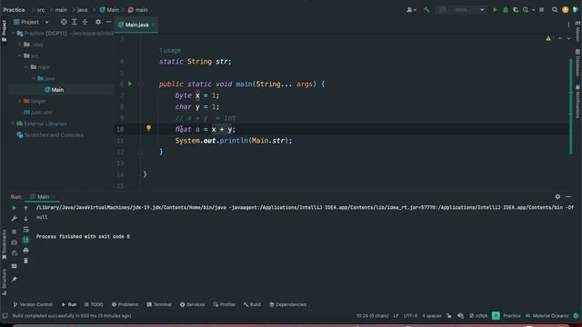The image size is (582, 327).
Task: Run the Main configuration with green play icon
Action: tap(495, 10)
